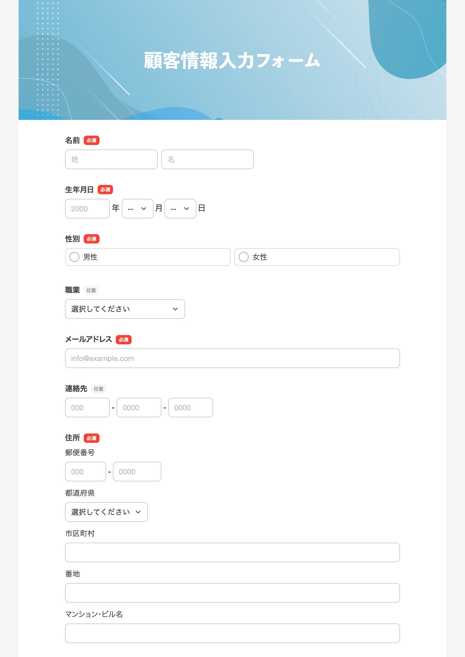Click the first 郵便番号 field
The height and width of the screenshot is (657, 465).
tap(85, 472)
